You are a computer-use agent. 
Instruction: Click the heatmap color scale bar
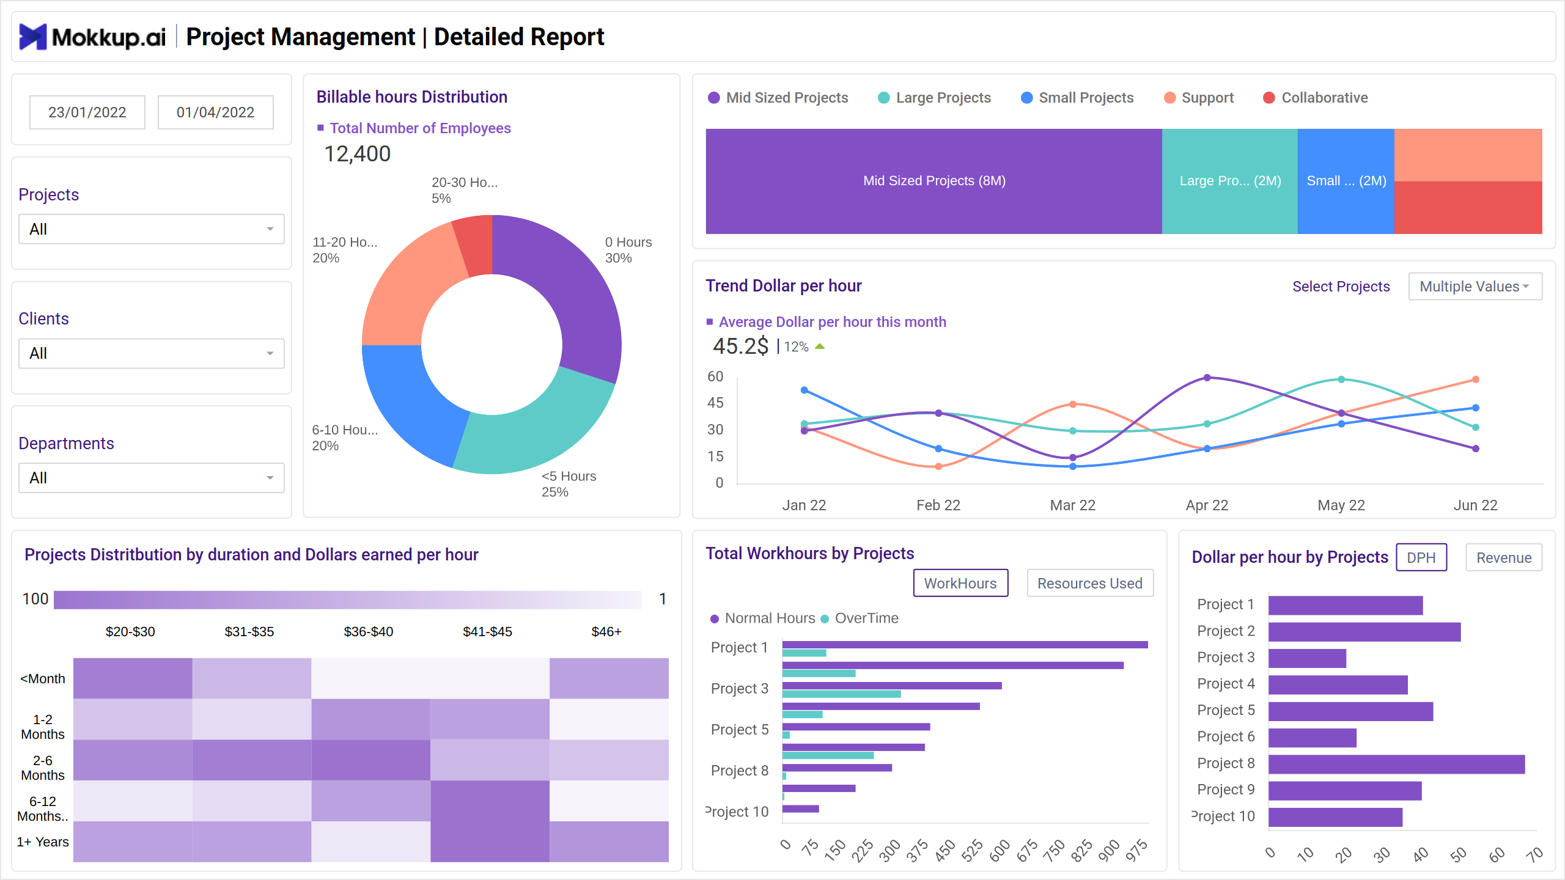click(x=348, y=599)
